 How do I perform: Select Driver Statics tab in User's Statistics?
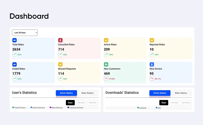pyautogui.click(x=66, y=93)
